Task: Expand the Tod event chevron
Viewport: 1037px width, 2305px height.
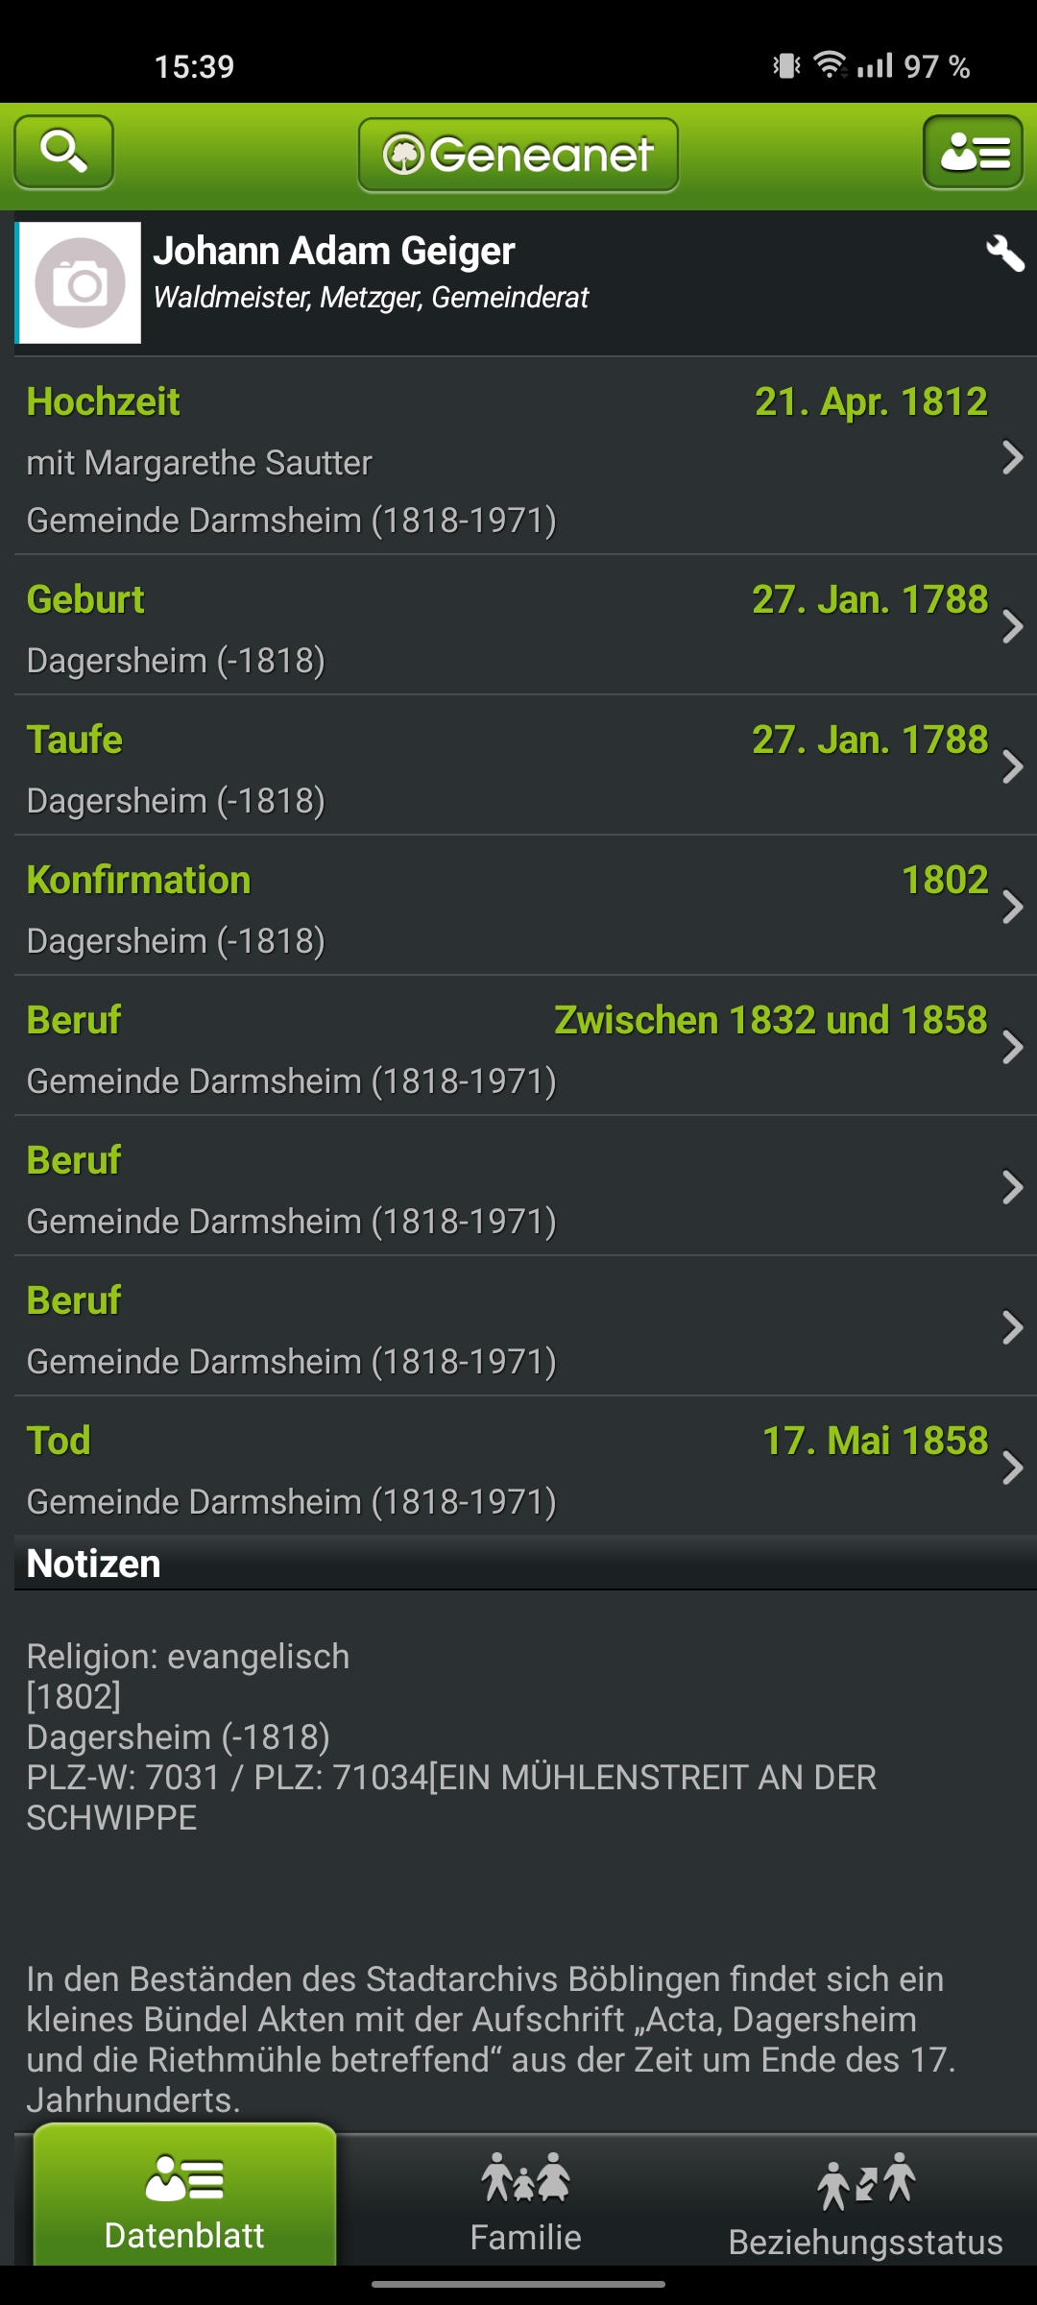Action: pos(1012,1468)
